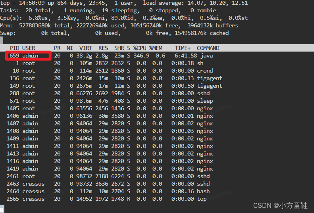314x213 pixels.
Task: Click the RES column header
Action: (x=103, y=48)
